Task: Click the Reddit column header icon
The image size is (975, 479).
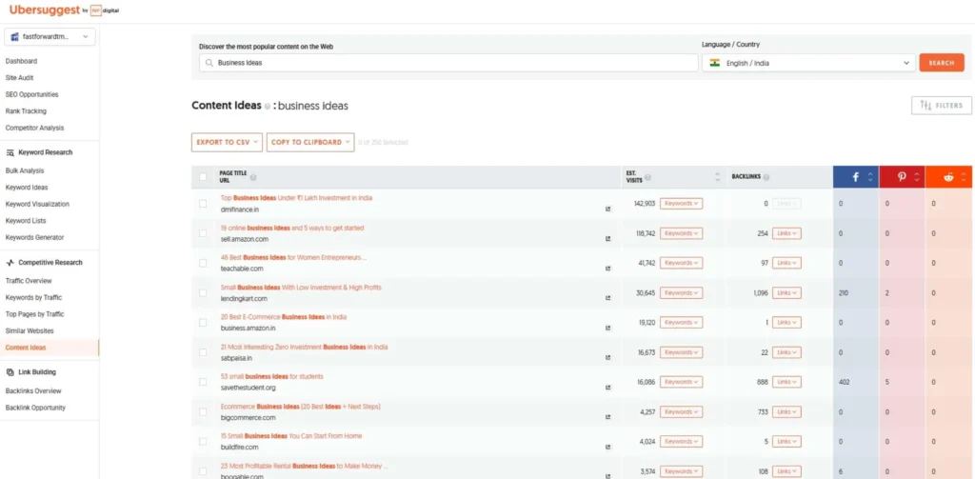Action: coord(947,177)
